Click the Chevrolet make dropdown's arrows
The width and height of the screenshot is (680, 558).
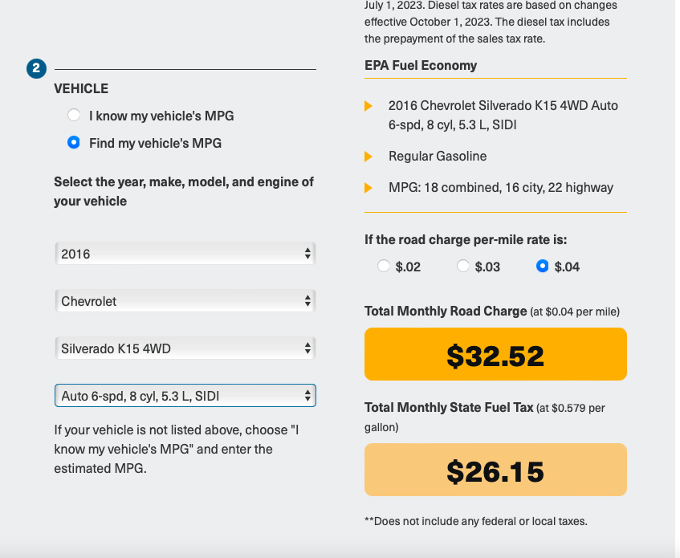pos(307,301)
